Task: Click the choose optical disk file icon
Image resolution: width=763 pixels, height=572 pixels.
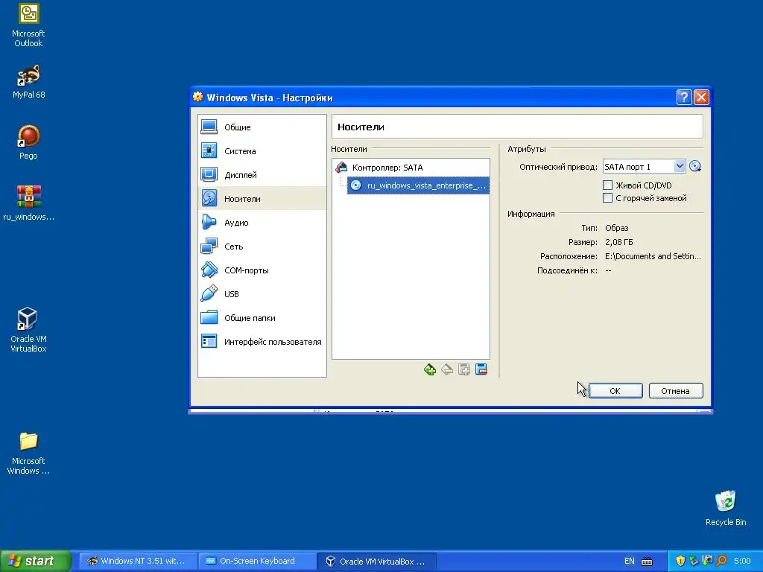Action: click(x=695, y=166)
